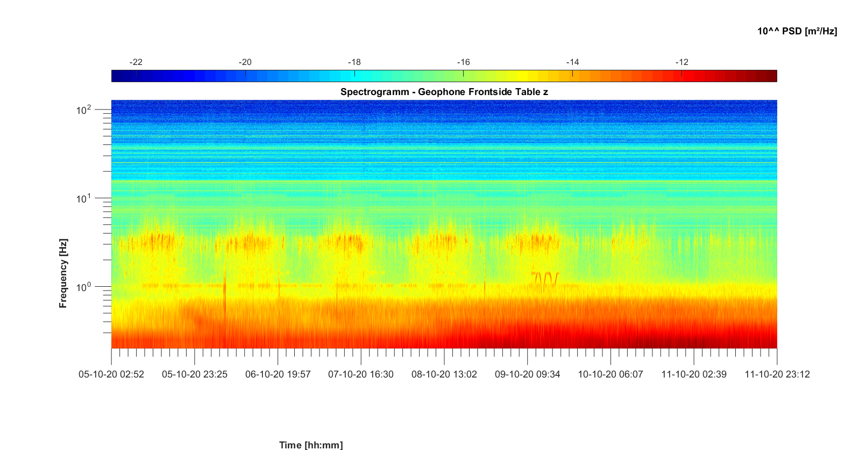Click the time label 05-10-20 02:52

tap(111, 374)
